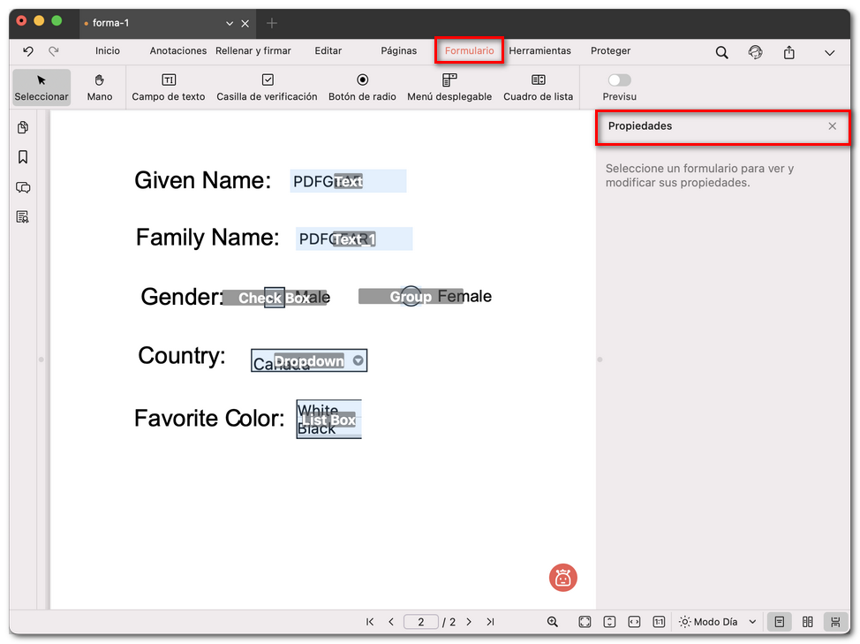Click the red AI assistant robot icon

pos(563,578)
